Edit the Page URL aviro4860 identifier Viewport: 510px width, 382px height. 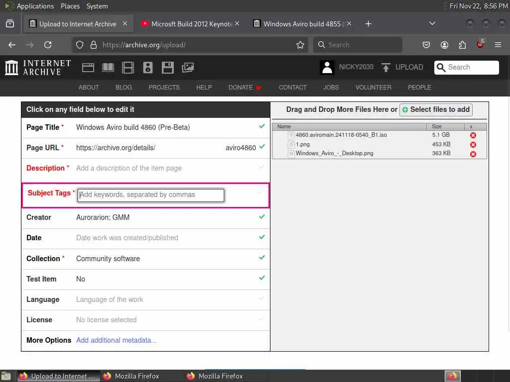coord(241,148)
